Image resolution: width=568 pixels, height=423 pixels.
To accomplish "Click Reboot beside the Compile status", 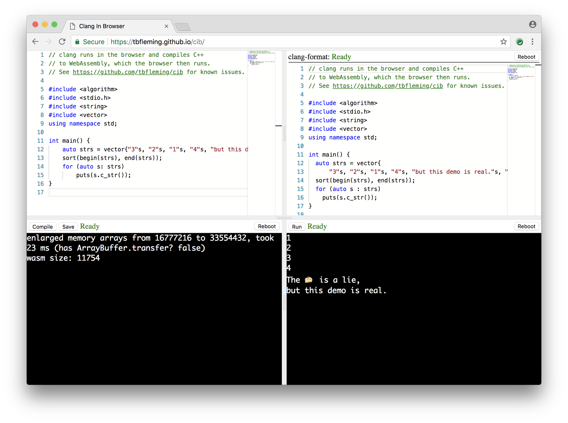I will (267, 226).
